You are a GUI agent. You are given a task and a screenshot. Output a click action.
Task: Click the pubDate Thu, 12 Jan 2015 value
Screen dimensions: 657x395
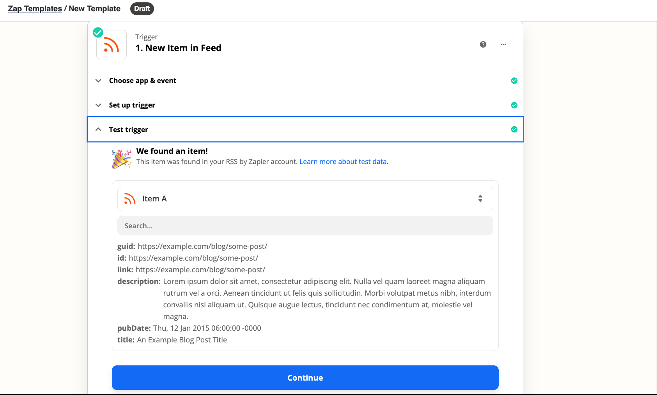[x=207, y=328]
